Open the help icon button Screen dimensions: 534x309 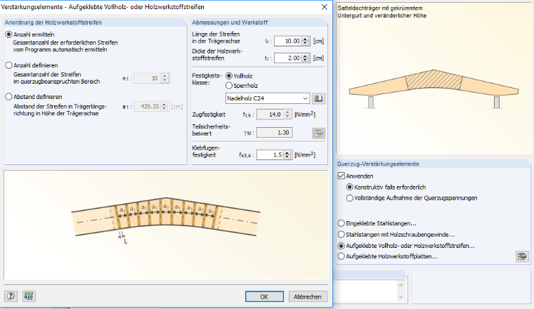(x=11, y=296)
